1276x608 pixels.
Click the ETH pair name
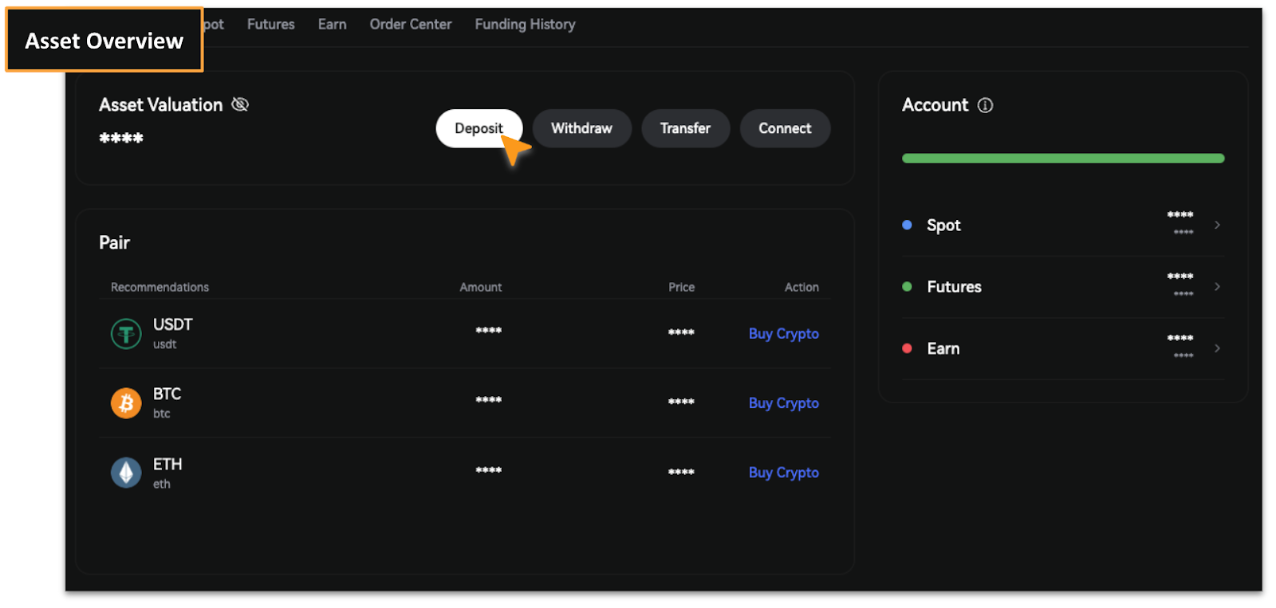click(167, 464)
